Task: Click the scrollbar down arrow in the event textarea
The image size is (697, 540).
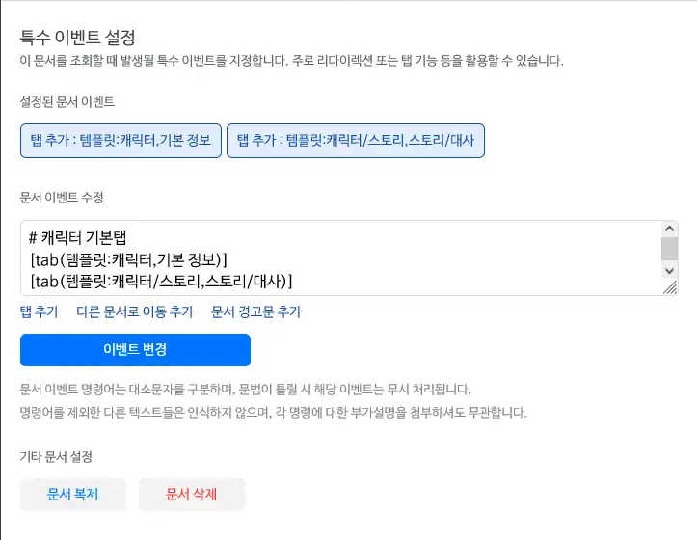Action: [x=669, y=271]
